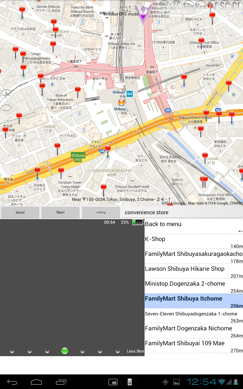The height and width of the screenshot is (389, 243).
Task: Select K-Shop from the results
Action: pyautogui.click(x=194, y=241)
